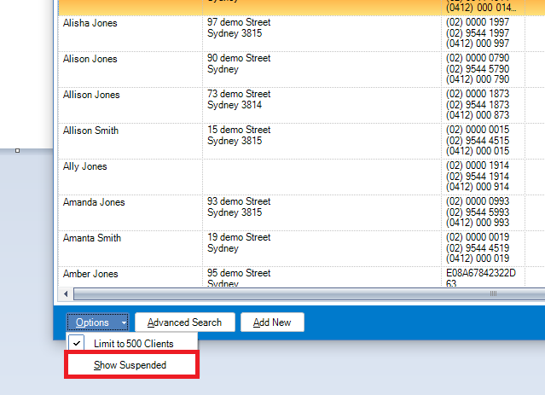Highlight the Ally Jones client row
This screenshot has height=395, width=545.
(85, 166)
